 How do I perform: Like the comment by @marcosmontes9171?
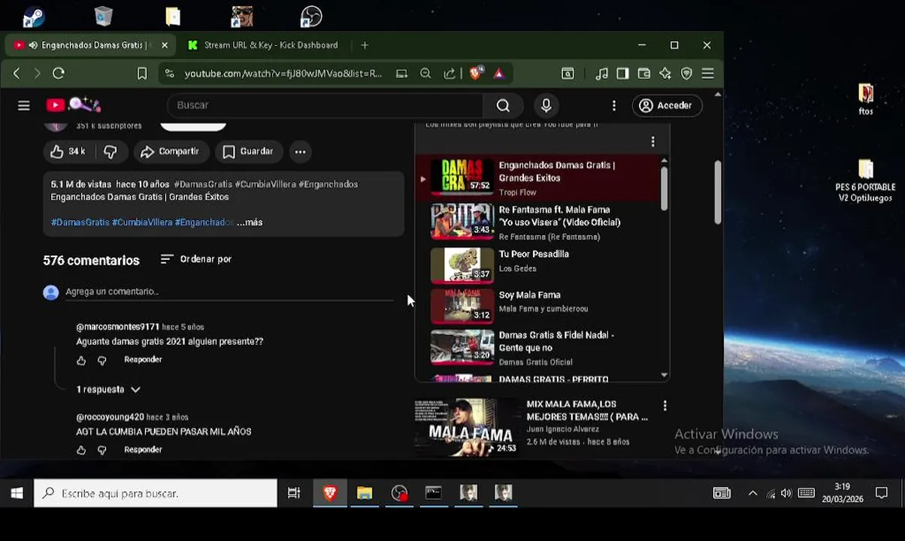coord(81,361)
